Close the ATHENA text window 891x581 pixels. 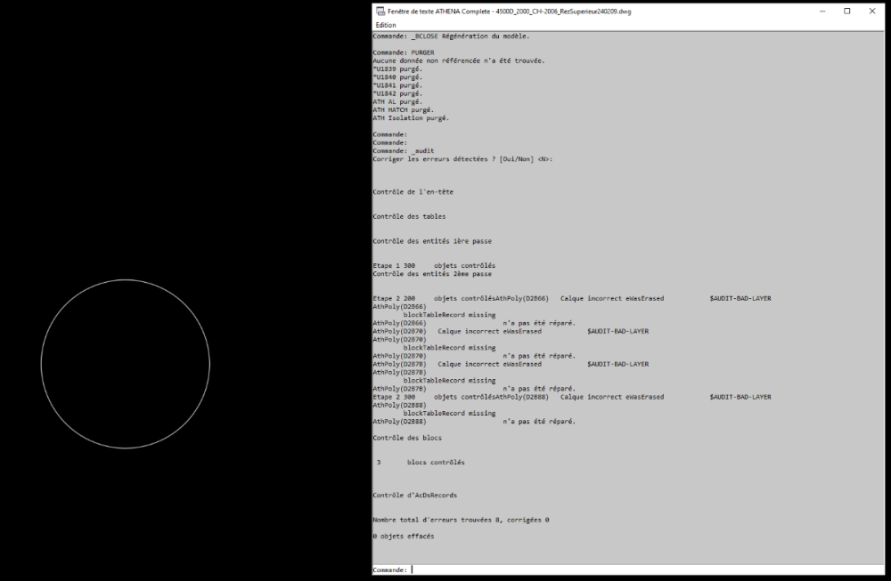tap(872, 12)
